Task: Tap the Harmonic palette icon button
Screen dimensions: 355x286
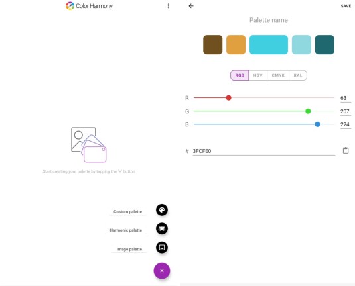Action: point(162,228)
